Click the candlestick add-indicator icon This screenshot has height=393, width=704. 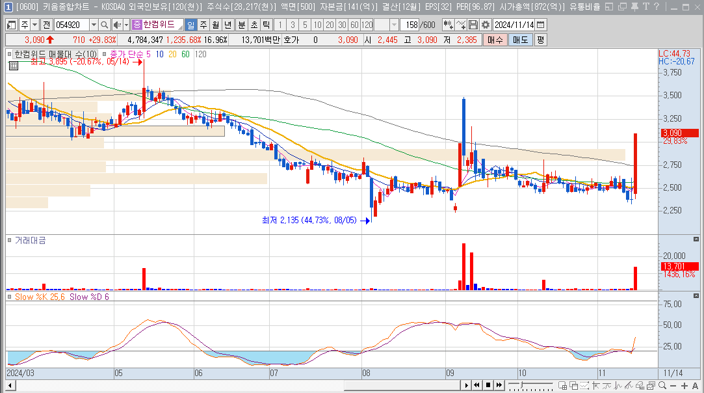click(448, 25)
